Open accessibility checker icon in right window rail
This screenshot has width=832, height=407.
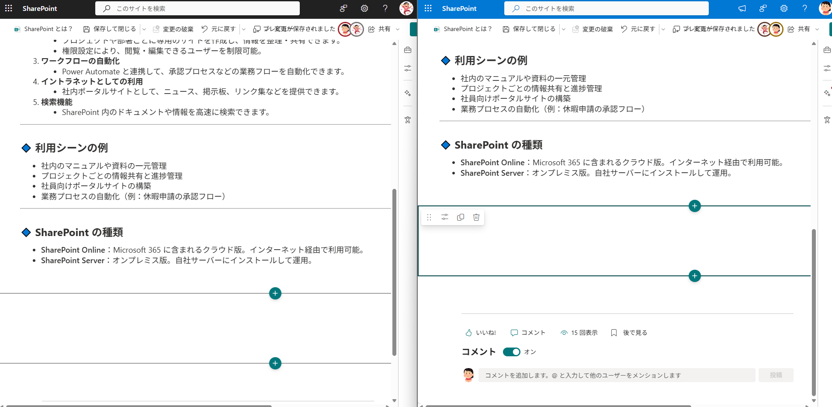tap(827, 119)
